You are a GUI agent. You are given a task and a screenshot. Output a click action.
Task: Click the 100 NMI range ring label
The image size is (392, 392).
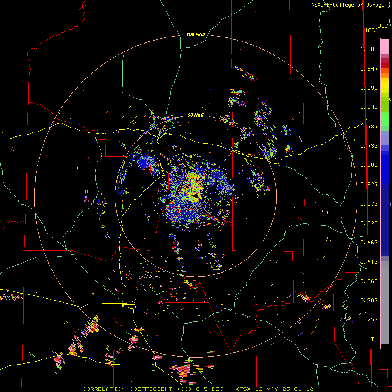pyautogui.click(x=196, y=34)
